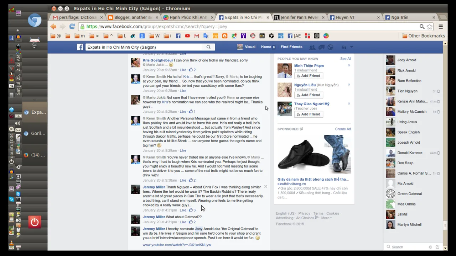Viewport: 456px width, 256px height.
Task: Open chat settings gear icon
Action: 430,247
